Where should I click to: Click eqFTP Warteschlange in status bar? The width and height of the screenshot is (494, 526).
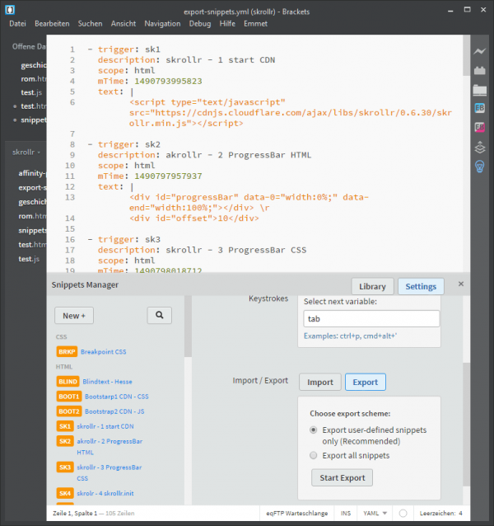pos(296,514)
